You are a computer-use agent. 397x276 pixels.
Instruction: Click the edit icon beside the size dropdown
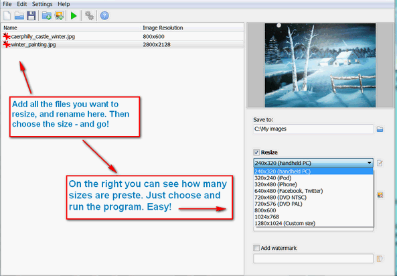point(380,163)
